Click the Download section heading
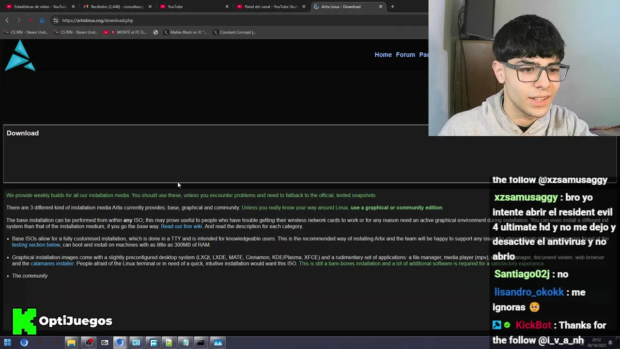 [23, 133]
